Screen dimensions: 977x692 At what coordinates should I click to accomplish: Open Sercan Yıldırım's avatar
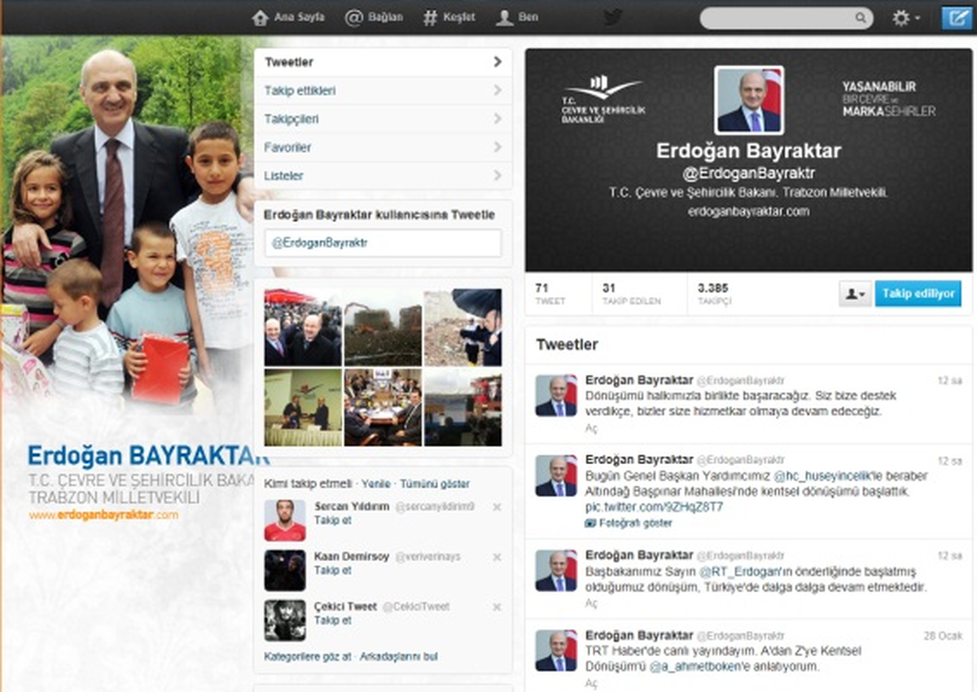click(x=285, y=520)
